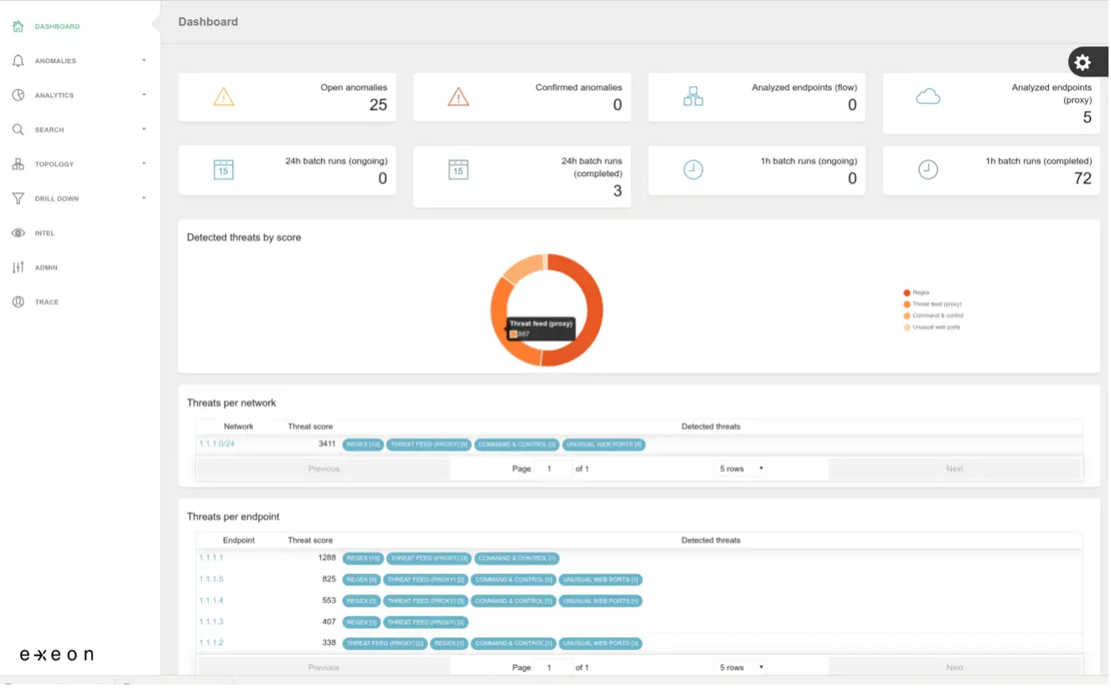Click Command & control legend swatch

907,316
